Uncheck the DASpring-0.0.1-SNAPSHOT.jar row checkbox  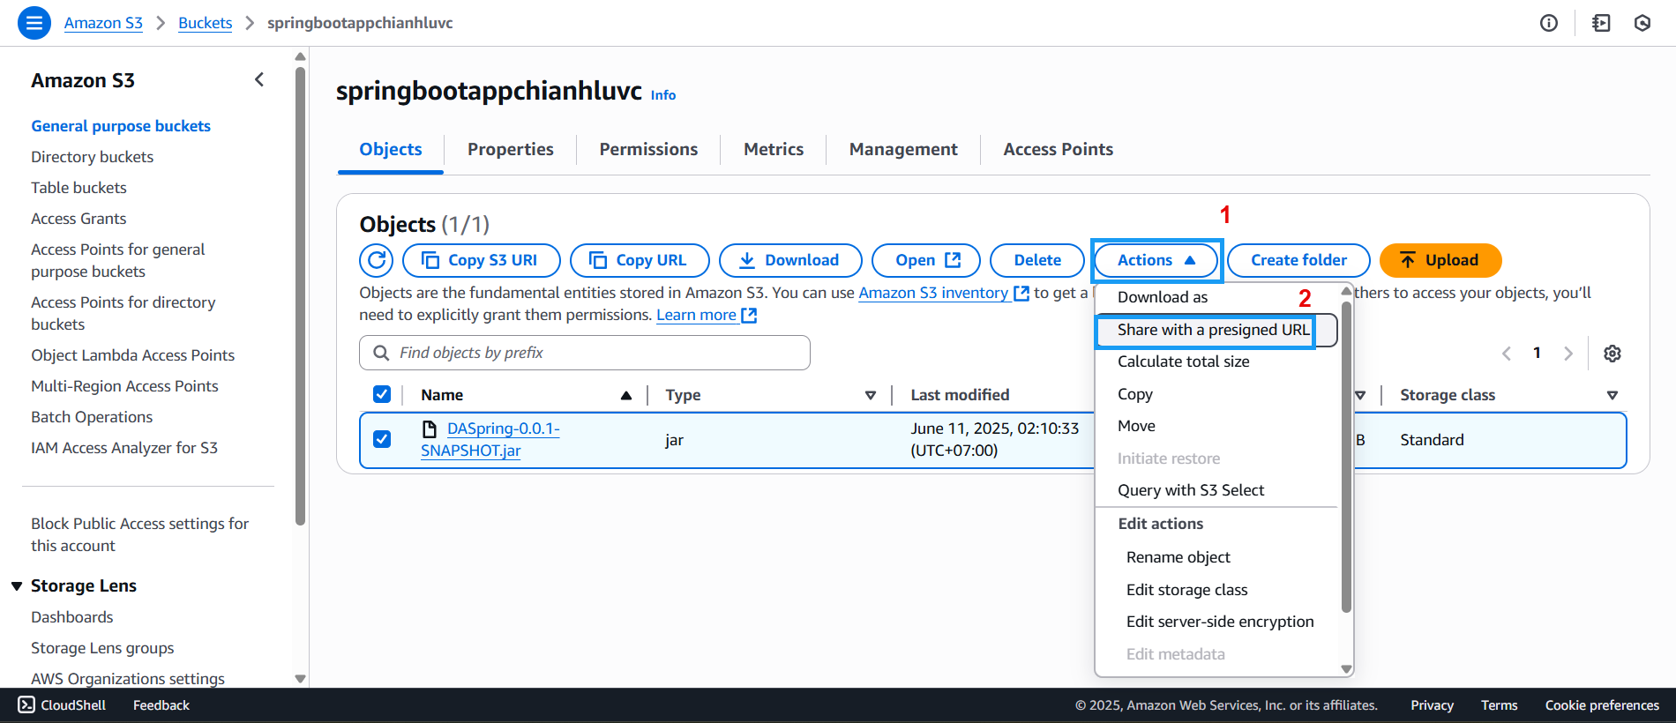(x=382, y=438)
